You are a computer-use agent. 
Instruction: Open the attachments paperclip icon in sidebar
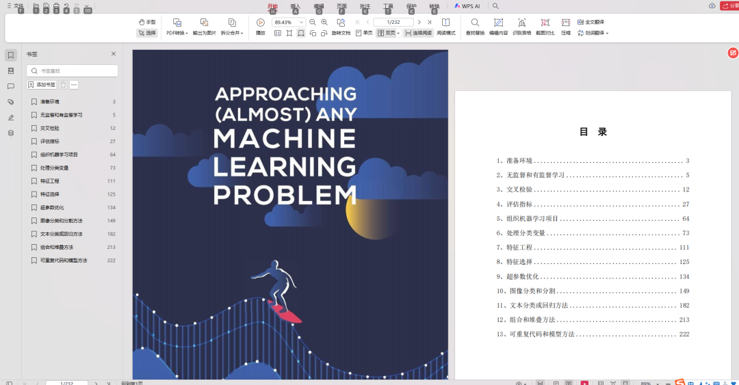11,102
